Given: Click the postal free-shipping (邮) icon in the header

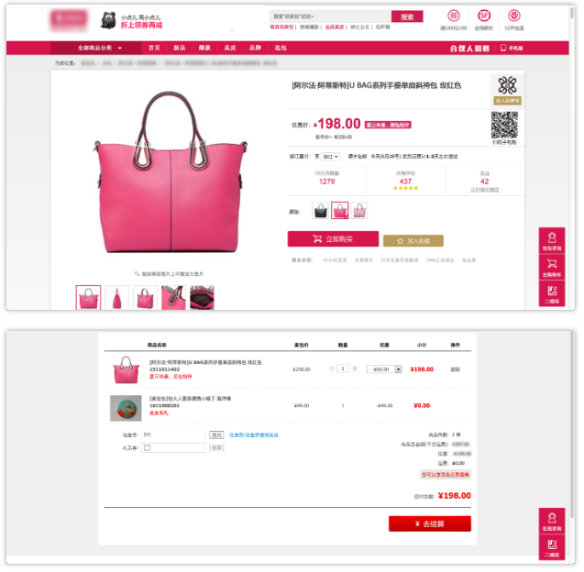Looking at the screenshot, I should click(453, 16).
